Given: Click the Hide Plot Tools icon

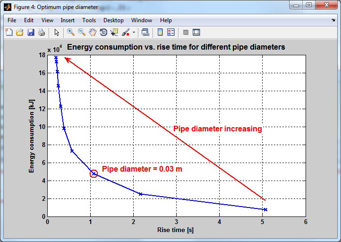Looking at the screenshot, I should (x=186, y=32).
